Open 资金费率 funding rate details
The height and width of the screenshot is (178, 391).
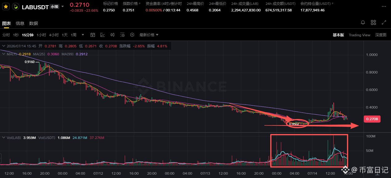[163, 4]
